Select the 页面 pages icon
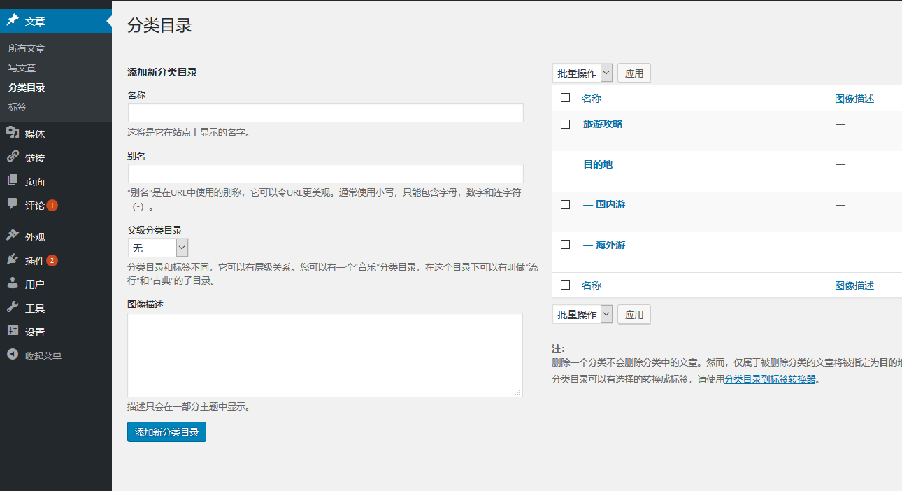 pyautogui.click(x=13, y=181)
